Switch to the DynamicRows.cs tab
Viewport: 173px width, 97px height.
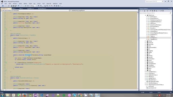pyautogui.click(x=42, y=9)
